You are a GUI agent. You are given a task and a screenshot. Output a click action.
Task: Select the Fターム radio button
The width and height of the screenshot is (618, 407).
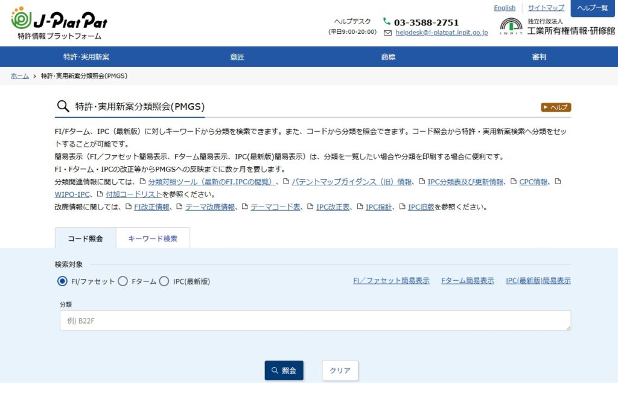[x=123, y=281]
